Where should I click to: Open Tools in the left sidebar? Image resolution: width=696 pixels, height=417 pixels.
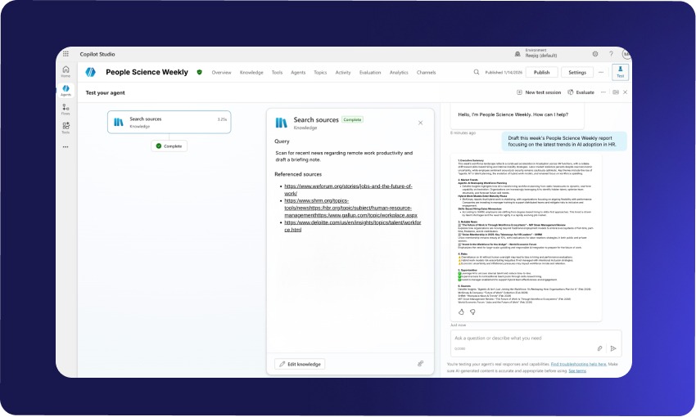(x=66, y=127)
